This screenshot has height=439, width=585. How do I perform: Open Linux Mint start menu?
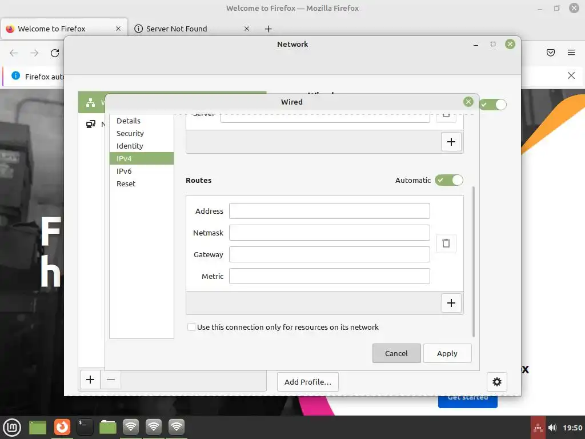12,428
